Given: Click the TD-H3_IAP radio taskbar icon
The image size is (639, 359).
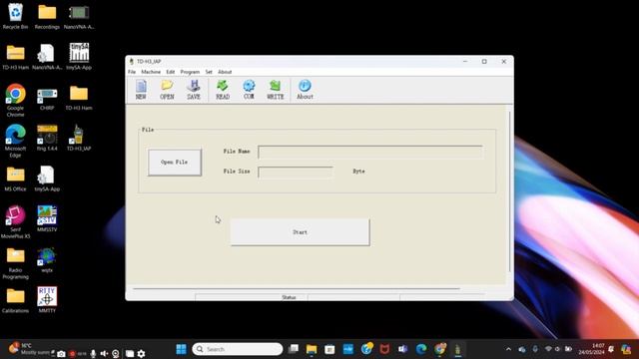Looking at the screenshot, I should (x=457, y=349).
